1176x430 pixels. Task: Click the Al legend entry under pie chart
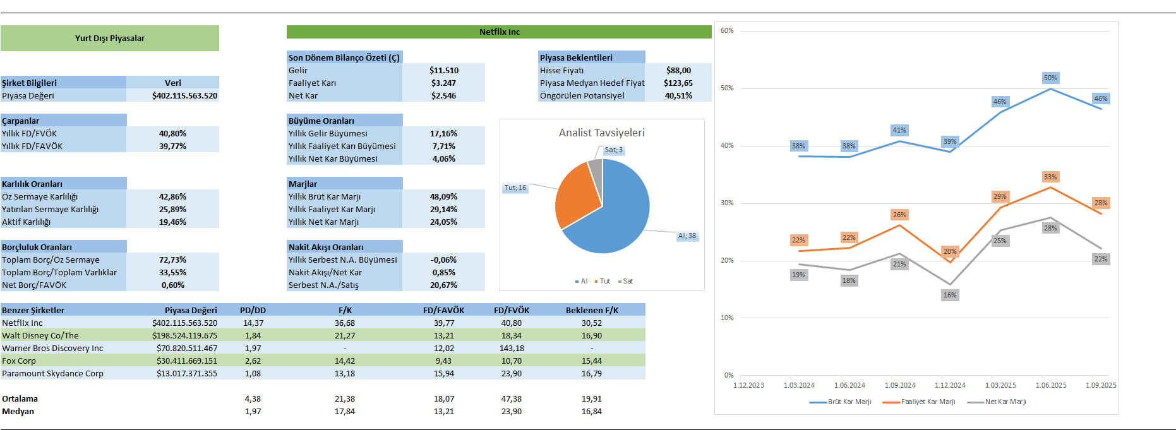pos(581,282)
